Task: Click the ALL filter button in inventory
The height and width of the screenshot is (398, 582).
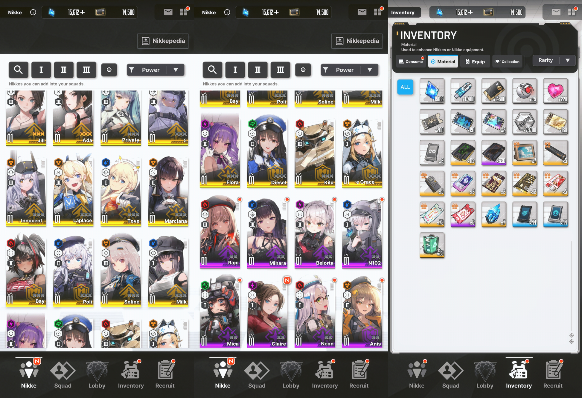Action: (x=405, y=87)
